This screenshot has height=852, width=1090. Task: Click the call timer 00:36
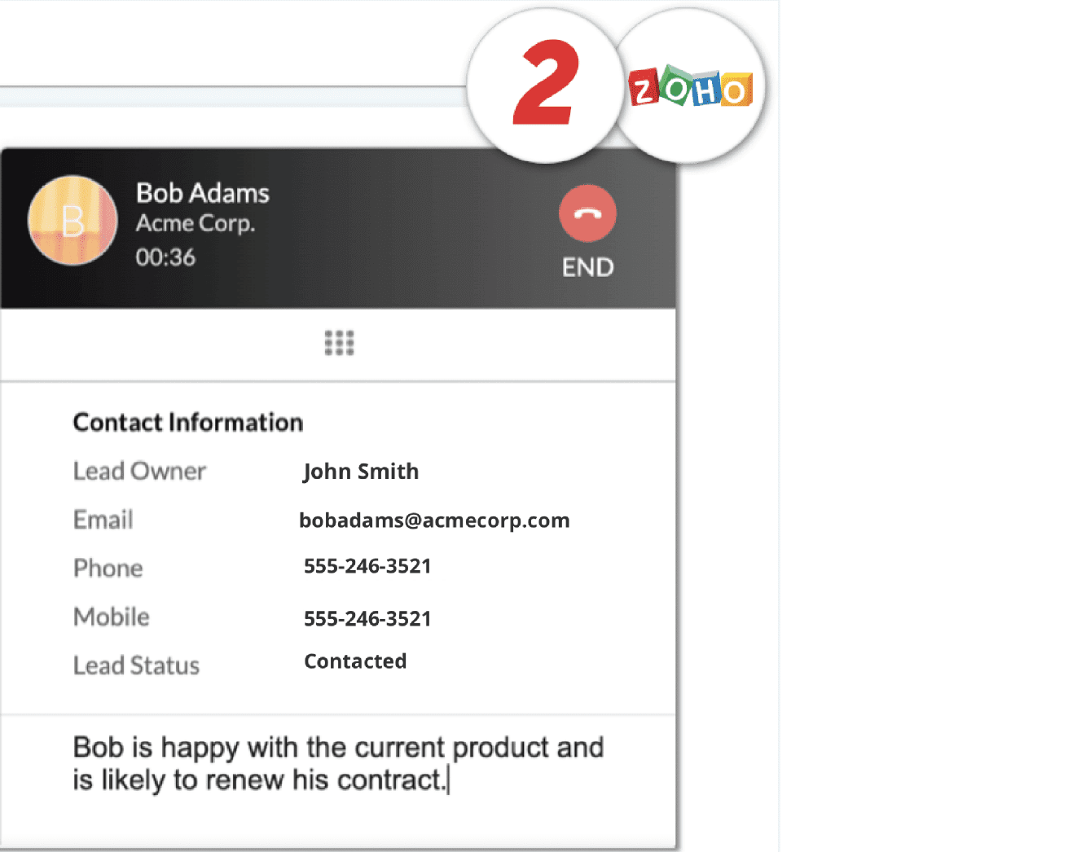point(165,257)
